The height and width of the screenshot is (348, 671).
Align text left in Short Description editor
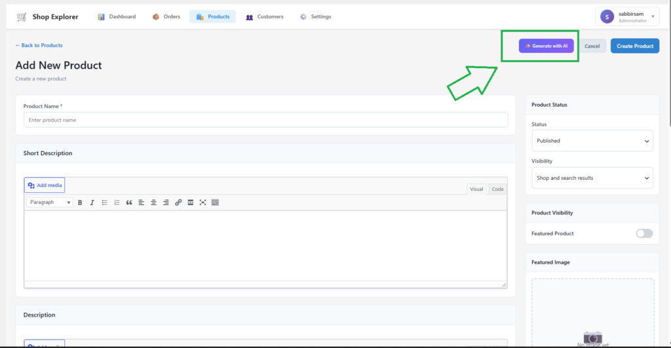(x=142, y=202)
